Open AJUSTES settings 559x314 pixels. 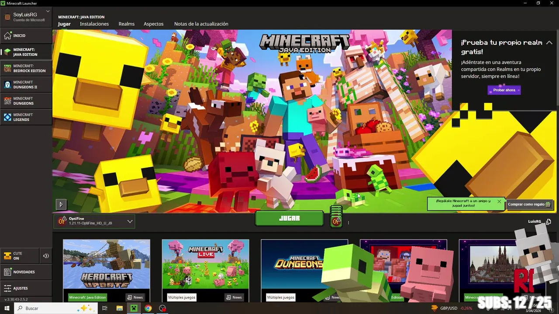pos(26,288)
